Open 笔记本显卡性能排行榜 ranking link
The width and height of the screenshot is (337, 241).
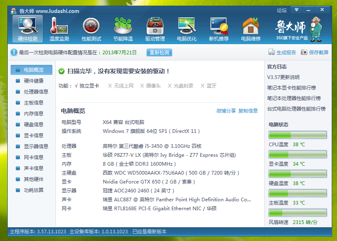(x=292, y=88)
